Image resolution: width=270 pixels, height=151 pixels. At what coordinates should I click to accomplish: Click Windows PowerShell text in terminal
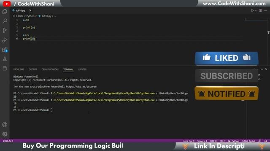click(x=26, y=76)
